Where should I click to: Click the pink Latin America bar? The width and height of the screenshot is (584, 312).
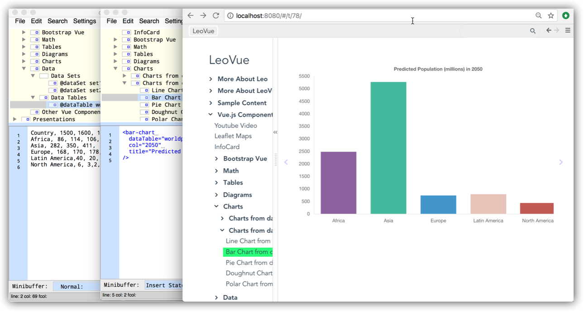[488, 204]
